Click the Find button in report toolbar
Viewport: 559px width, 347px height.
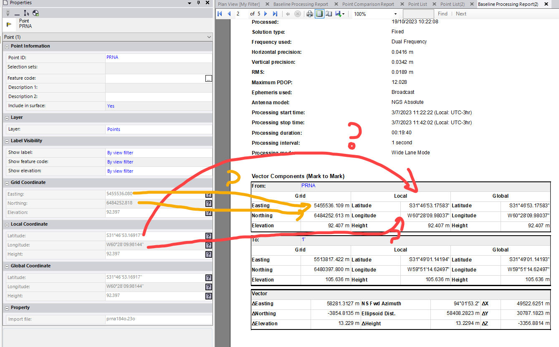[443, 14]
